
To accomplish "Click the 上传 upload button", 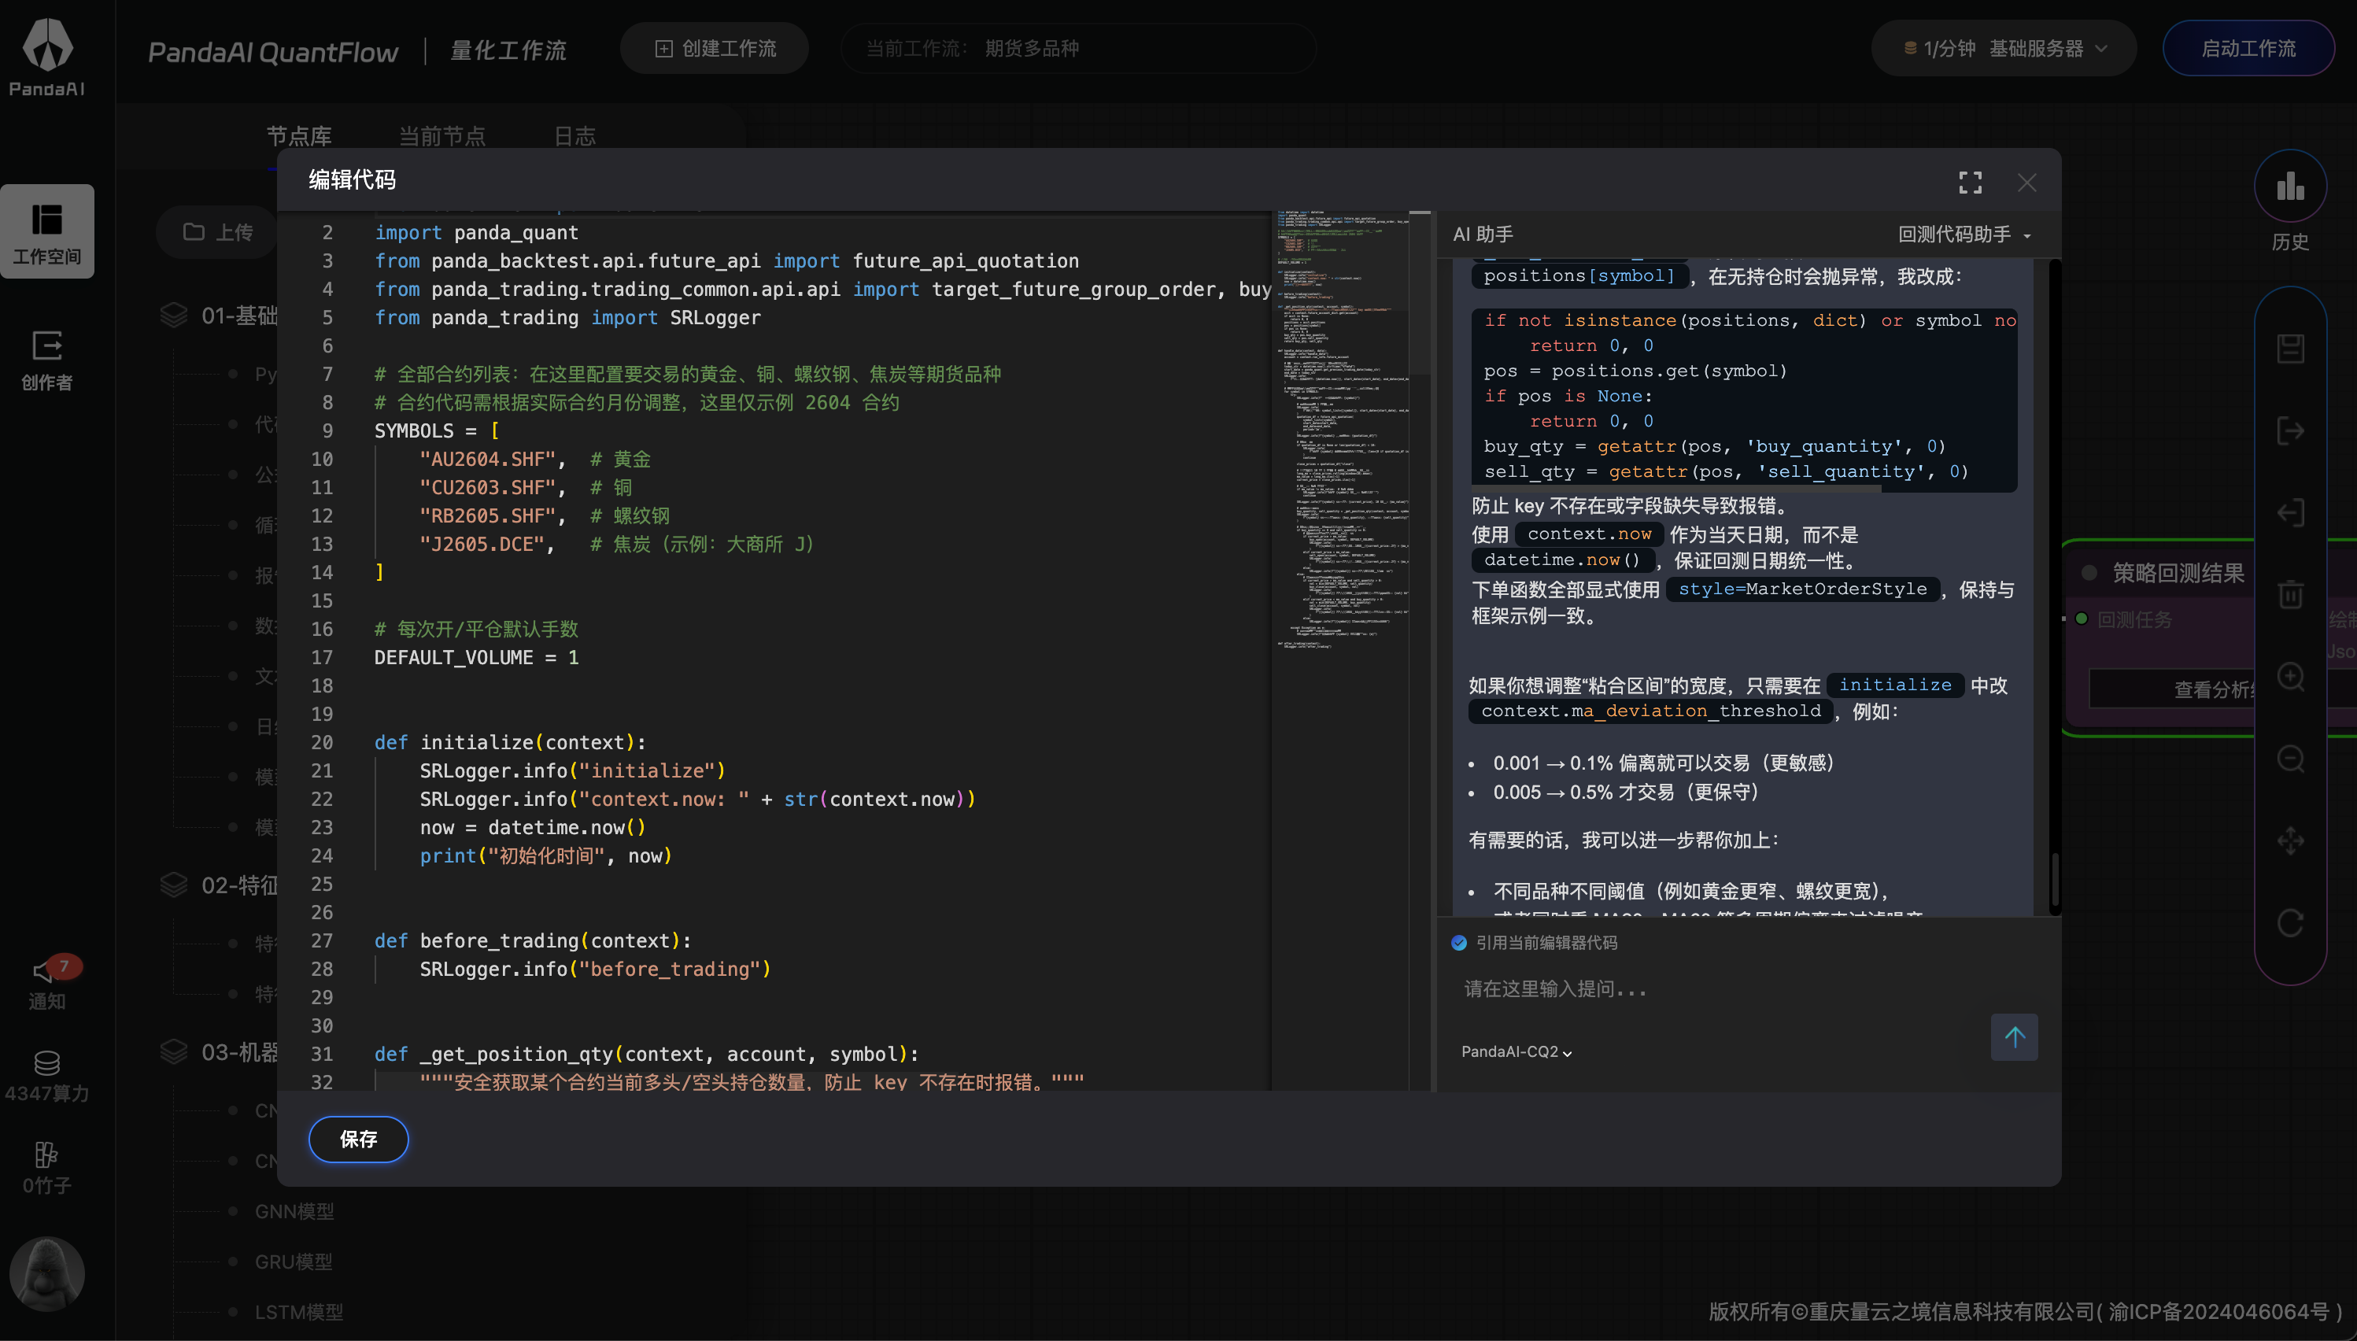I will pyautogui.click(x=218, y=232).
